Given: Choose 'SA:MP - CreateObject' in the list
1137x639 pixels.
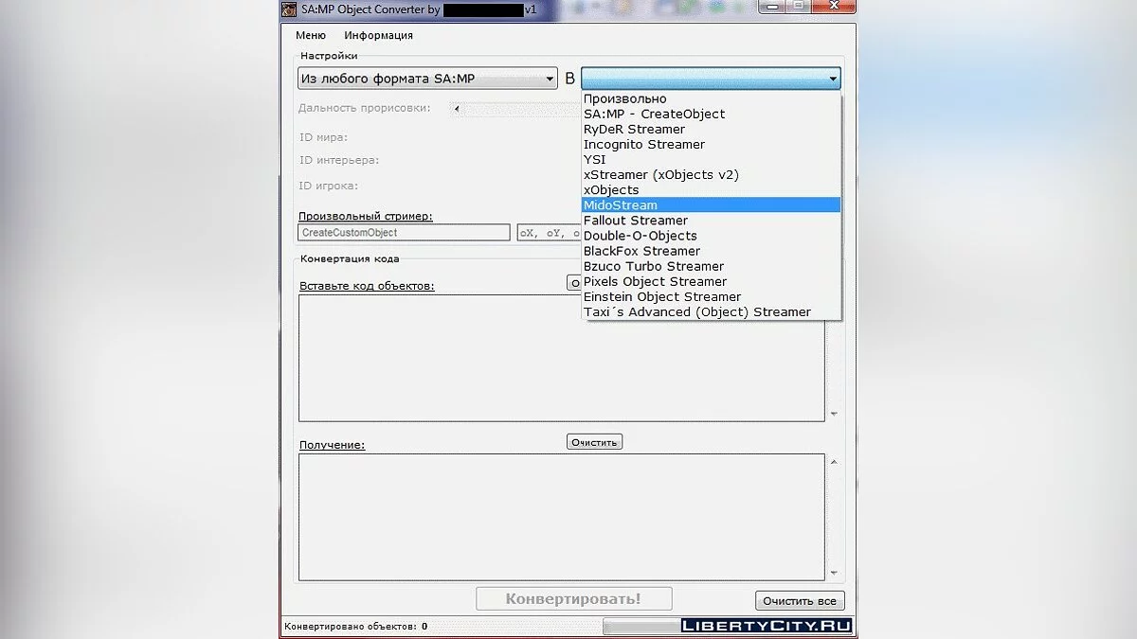Looking at the screenshot, I should point(654,114).
